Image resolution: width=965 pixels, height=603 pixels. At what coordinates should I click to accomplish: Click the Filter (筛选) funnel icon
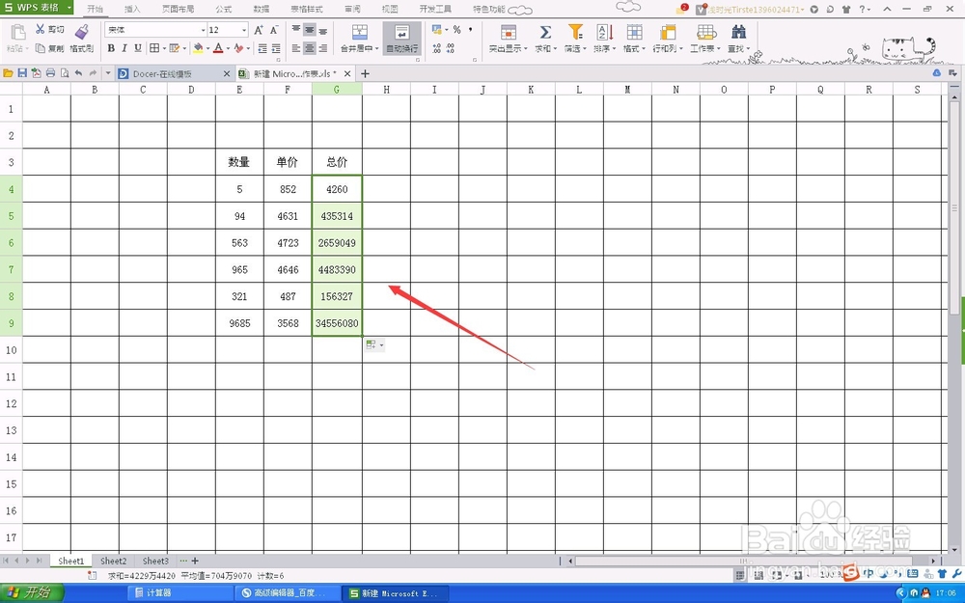tap(575, 32)
